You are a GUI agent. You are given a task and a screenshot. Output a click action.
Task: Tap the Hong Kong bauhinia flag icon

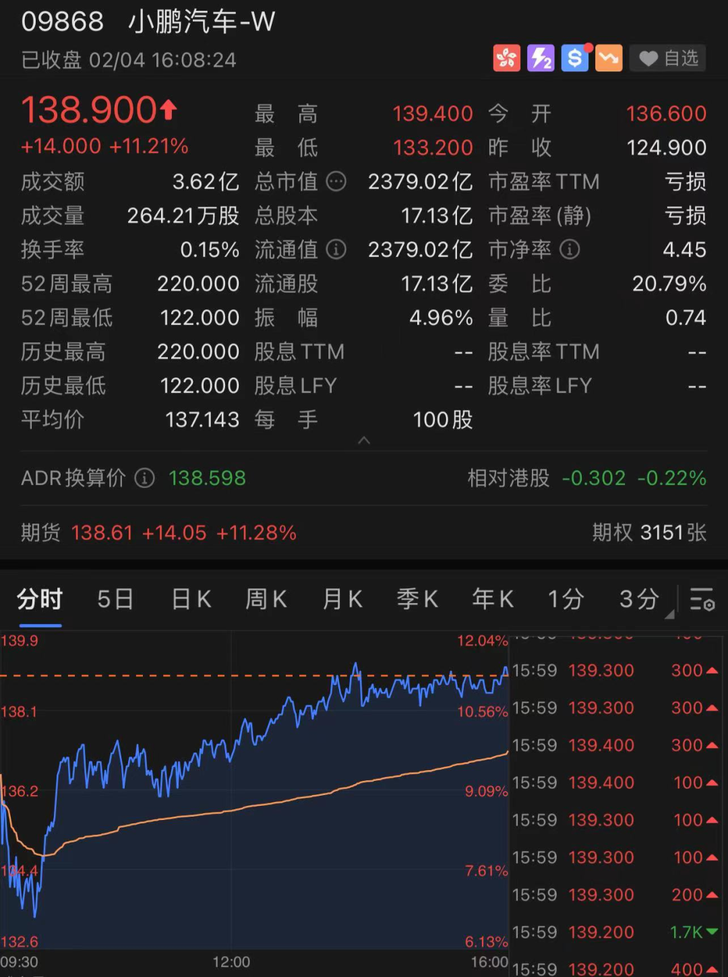[x=507, y=58]
